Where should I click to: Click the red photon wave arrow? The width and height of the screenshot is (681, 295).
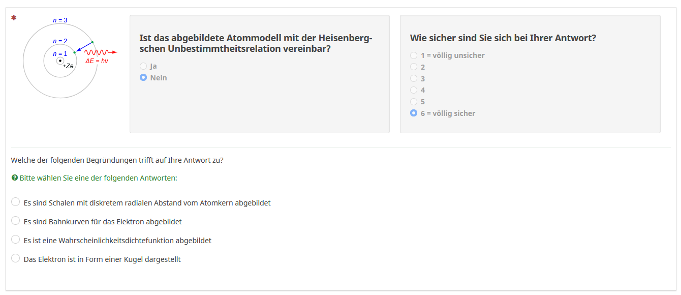[x=100, y=52]
